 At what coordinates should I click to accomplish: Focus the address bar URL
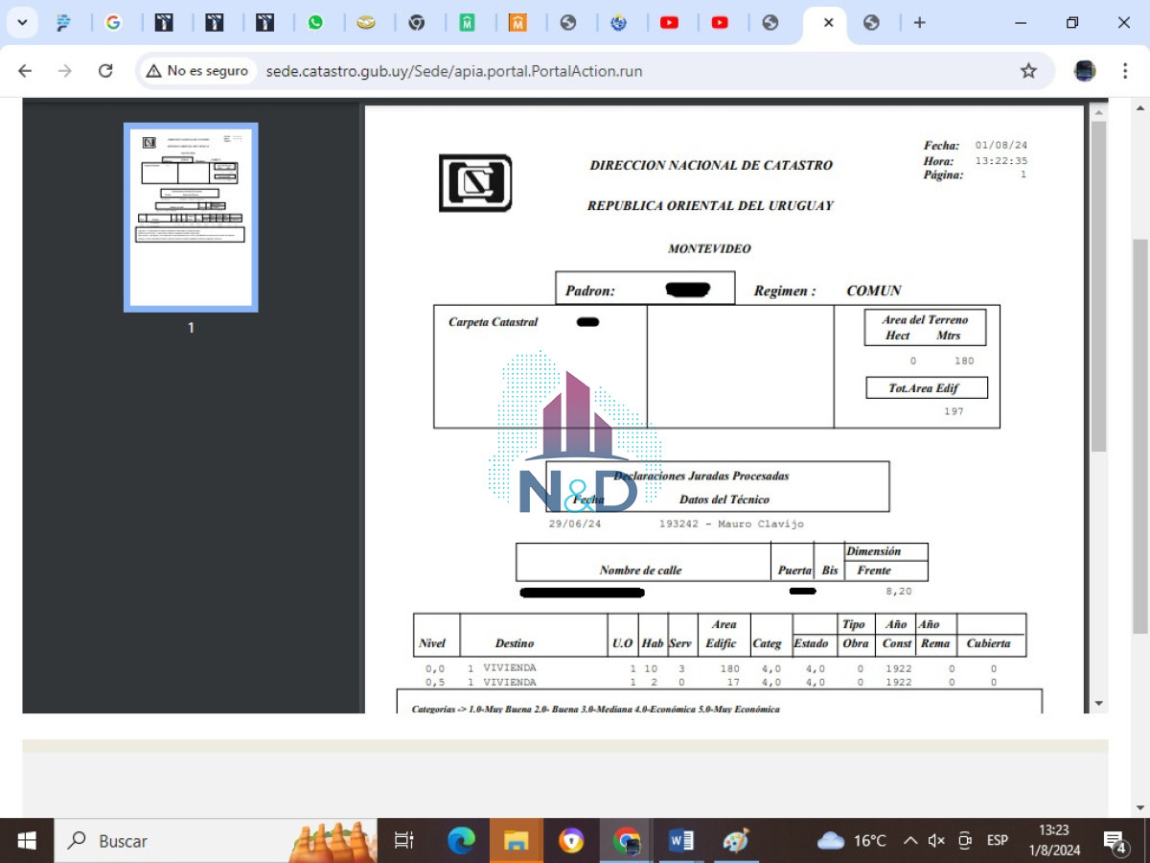click(x=454, y=71)
